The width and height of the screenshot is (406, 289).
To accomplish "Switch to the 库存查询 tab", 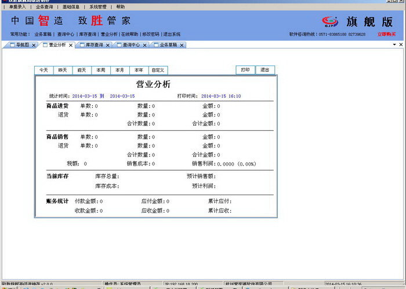I will click(x=94, y=45).
